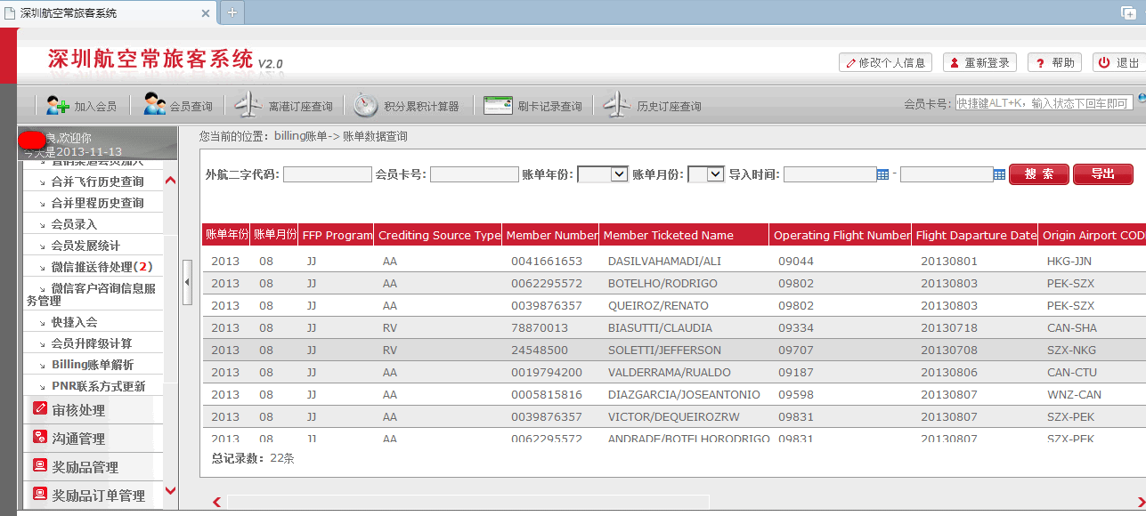Click the Flight Daparture Date header

[x=976, y=235]
